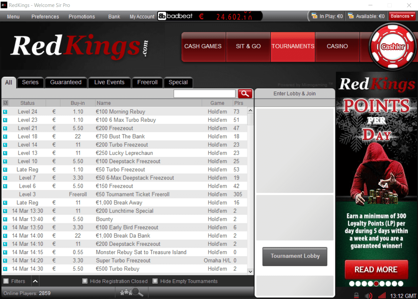Click lobby icon for €1,000 Break Away
418x299 pixels.
[5, 203]
